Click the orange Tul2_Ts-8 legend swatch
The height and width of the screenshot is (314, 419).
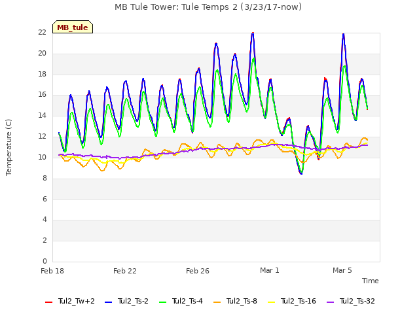[217, 302]
